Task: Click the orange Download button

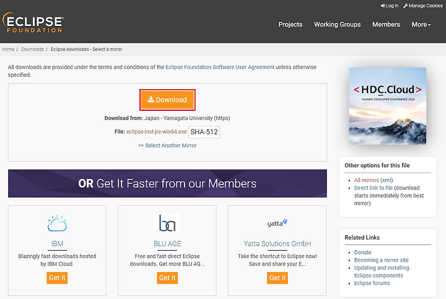Action: 167,100
